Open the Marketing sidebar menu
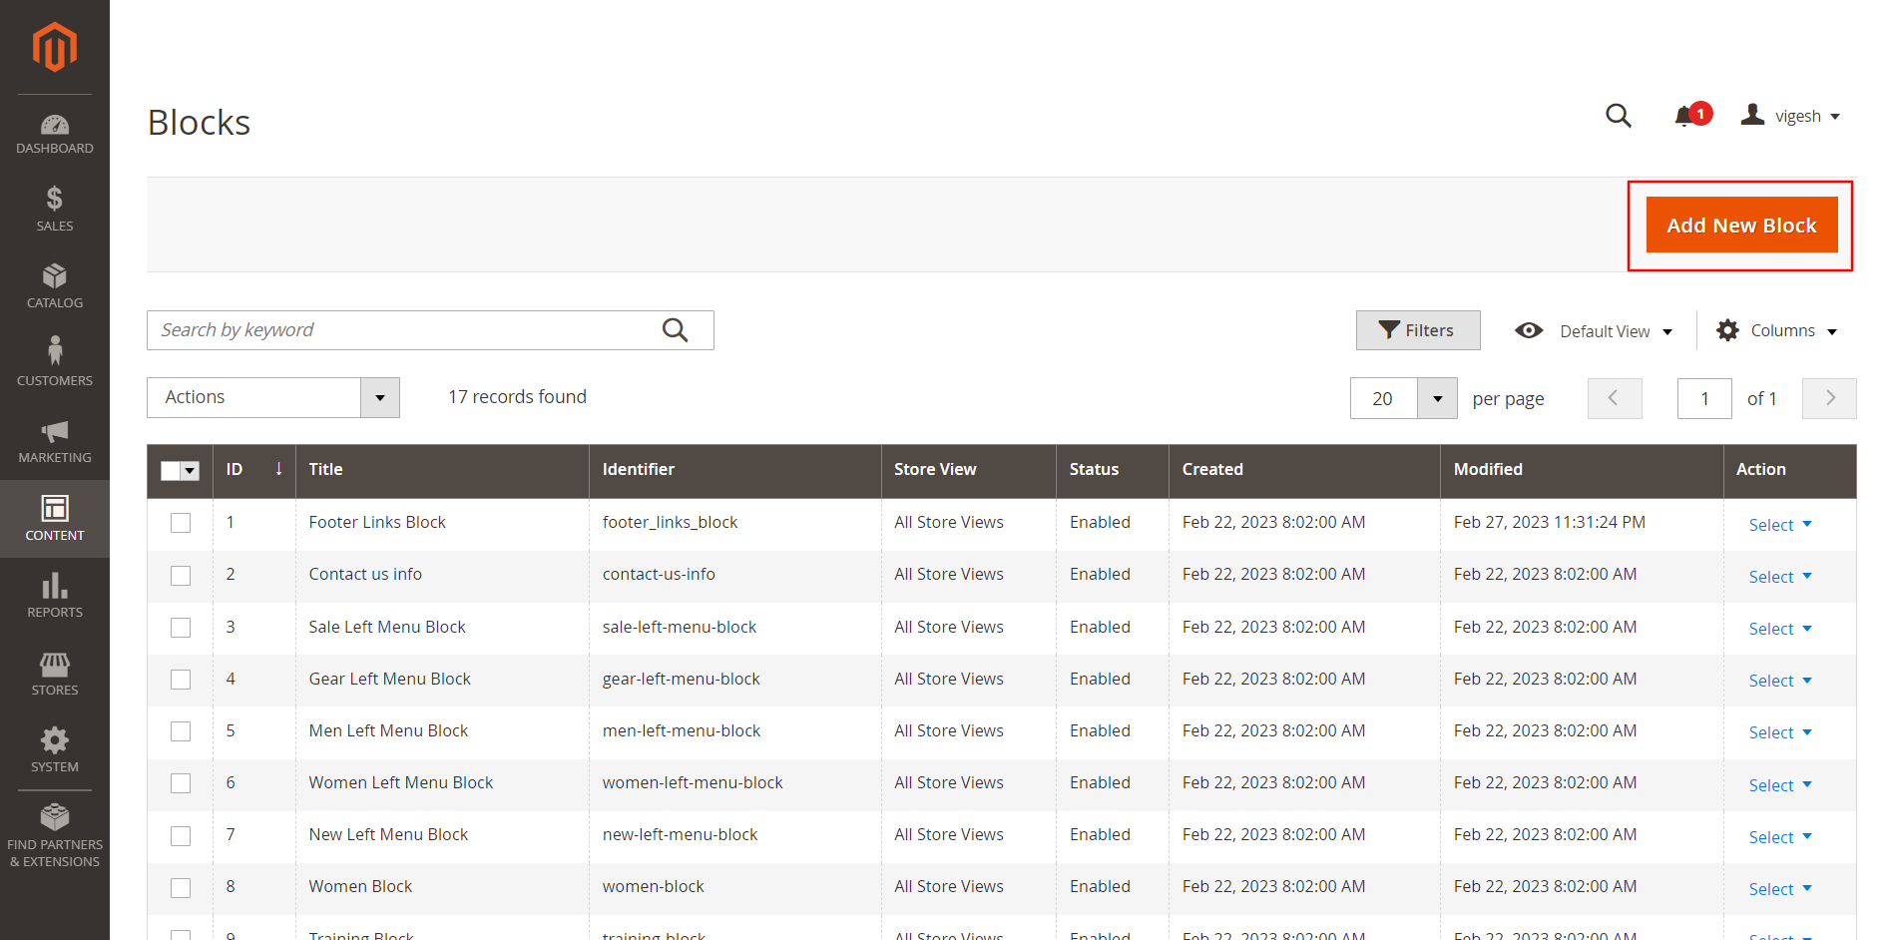This screenshot has width=1894, height=940. tap(55, 442)
